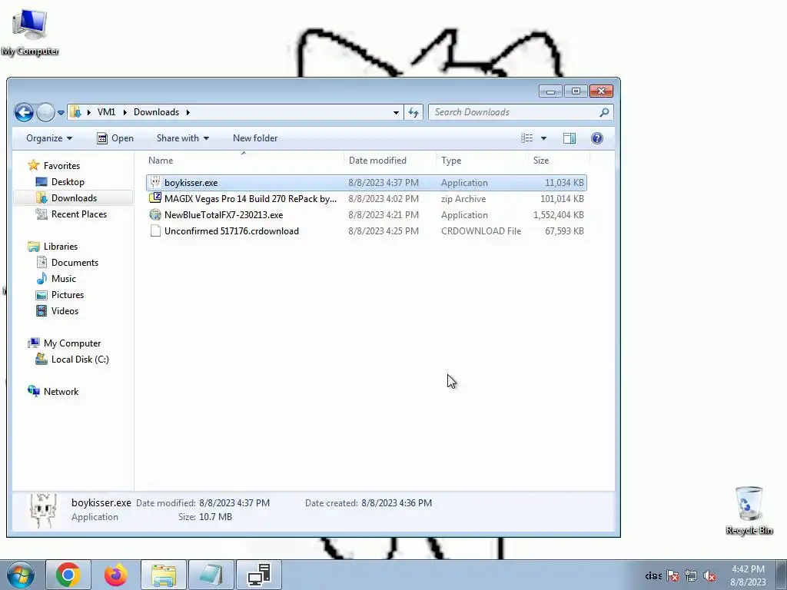Click the muted volume tray icon

pyautogui.click(x=709, y=576)
